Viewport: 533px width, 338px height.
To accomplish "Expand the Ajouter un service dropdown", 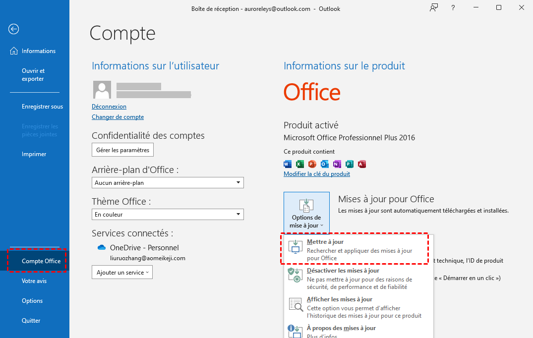I will pos(122,272).
